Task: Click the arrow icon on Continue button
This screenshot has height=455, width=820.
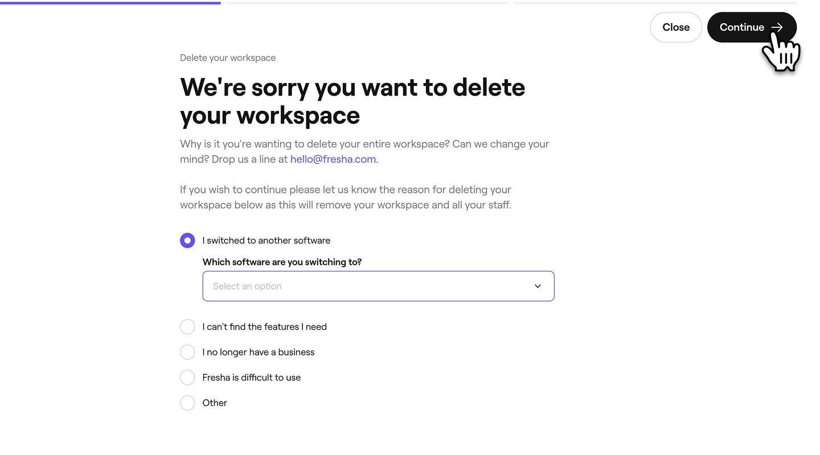Action: pyautogui.click(x=777, y=27)
